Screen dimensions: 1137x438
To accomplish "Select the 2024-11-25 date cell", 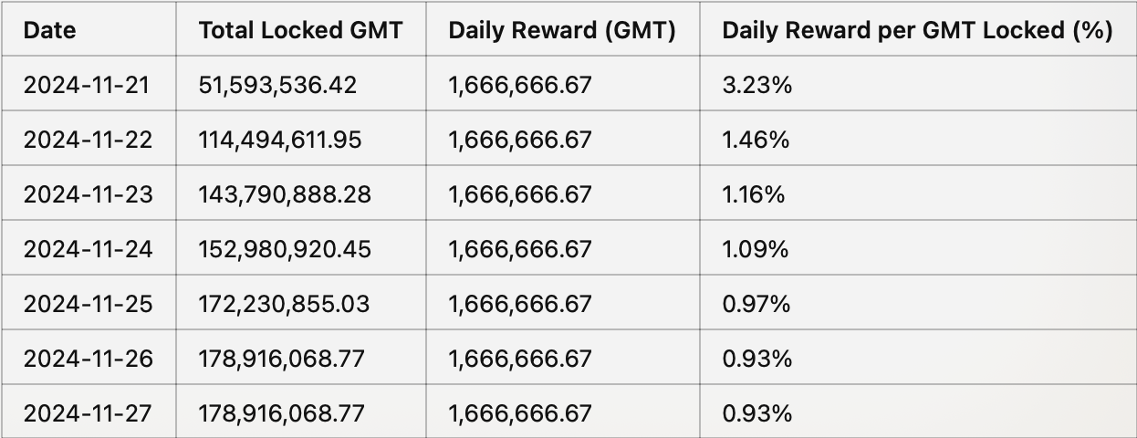I will coord(88,304).
